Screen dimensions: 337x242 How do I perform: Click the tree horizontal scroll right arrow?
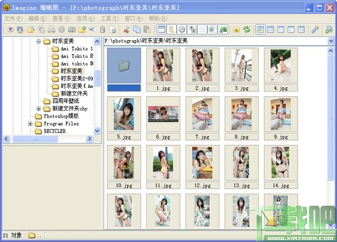pyautogui.click(x=90, y=139)
